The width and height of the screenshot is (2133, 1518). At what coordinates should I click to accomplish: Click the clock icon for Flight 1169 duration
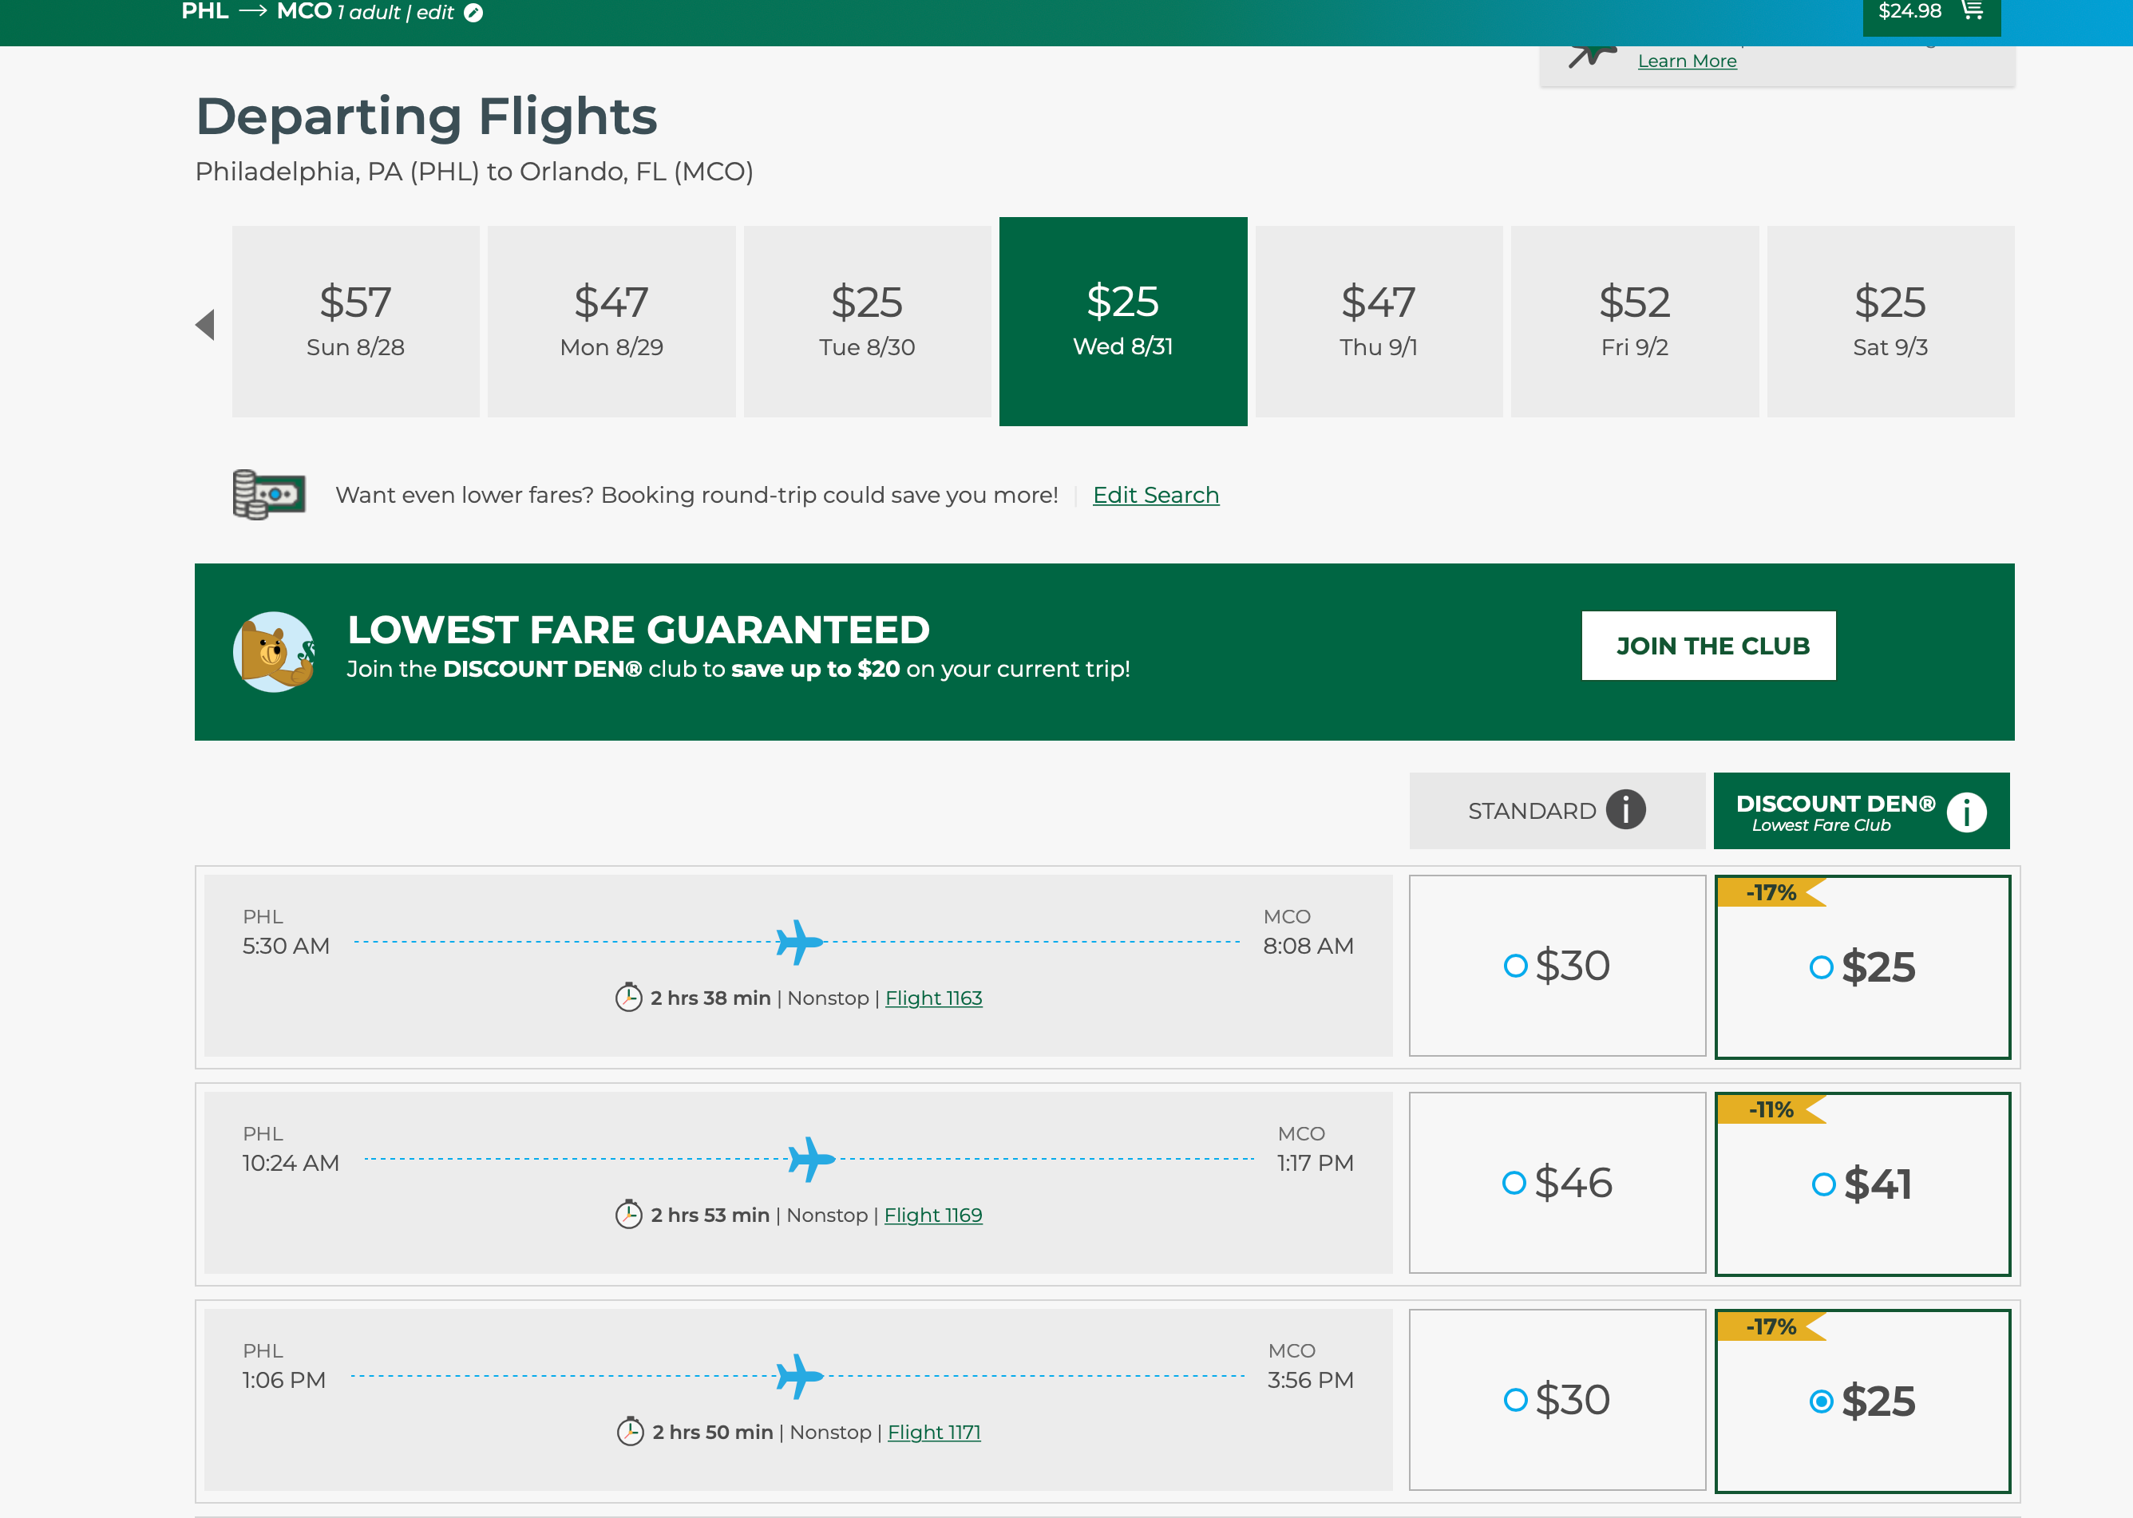[x=628, y=1216]
